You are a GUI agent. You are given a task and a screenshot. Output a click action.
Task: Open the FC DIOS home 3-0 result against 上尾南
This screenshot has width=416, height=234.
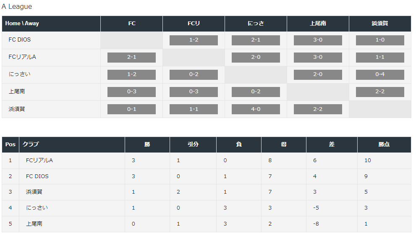click(x=318, y=40)
